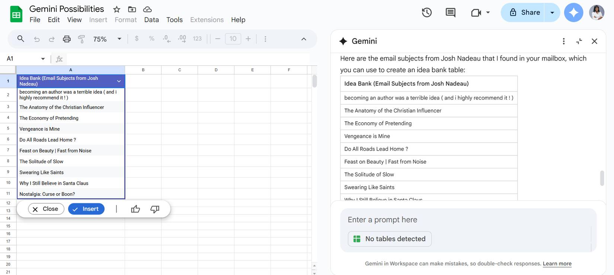Insert the generated table
Image resolution: width=614 pixels, height=275 pixels.
click(86, 209)
